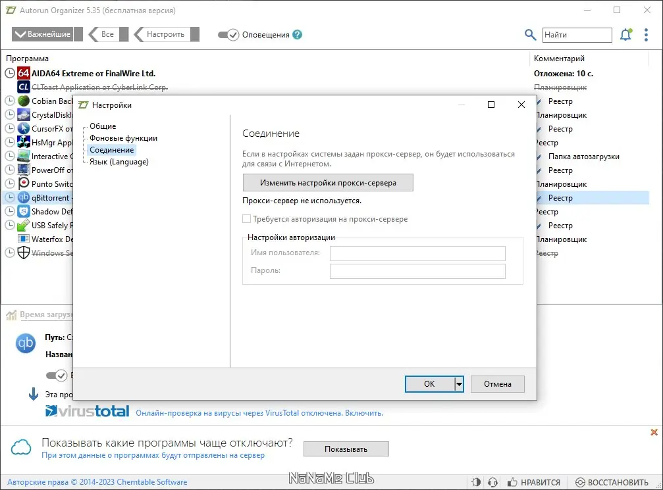Screen dimensions: 663x490
Task: Click the Отложена: 10 с. comment
Action: (x=563, y=74)
